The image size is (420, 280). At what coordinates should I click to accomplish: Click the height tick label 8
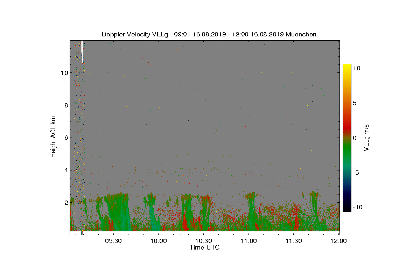pos(65,105)
